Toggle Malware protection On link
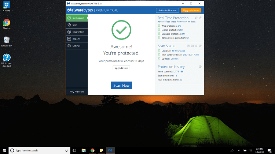275x154 pixels. [x=183, y=34]
